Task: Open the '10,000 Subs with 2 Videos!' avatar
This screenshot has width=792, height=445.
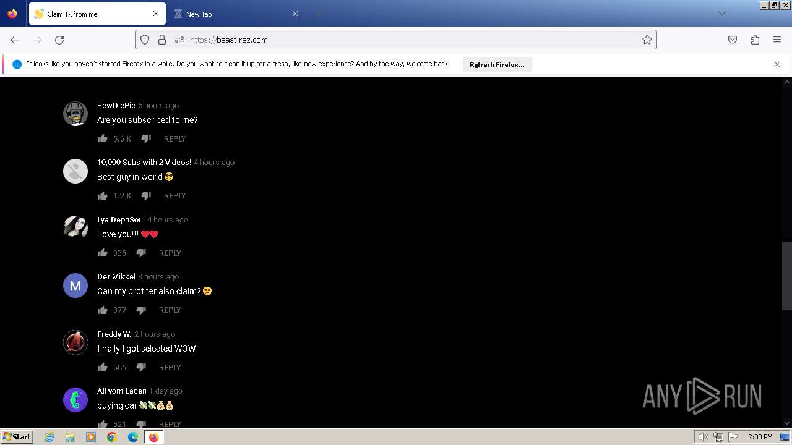Action: pyautogui.click(x=75, y=171)
